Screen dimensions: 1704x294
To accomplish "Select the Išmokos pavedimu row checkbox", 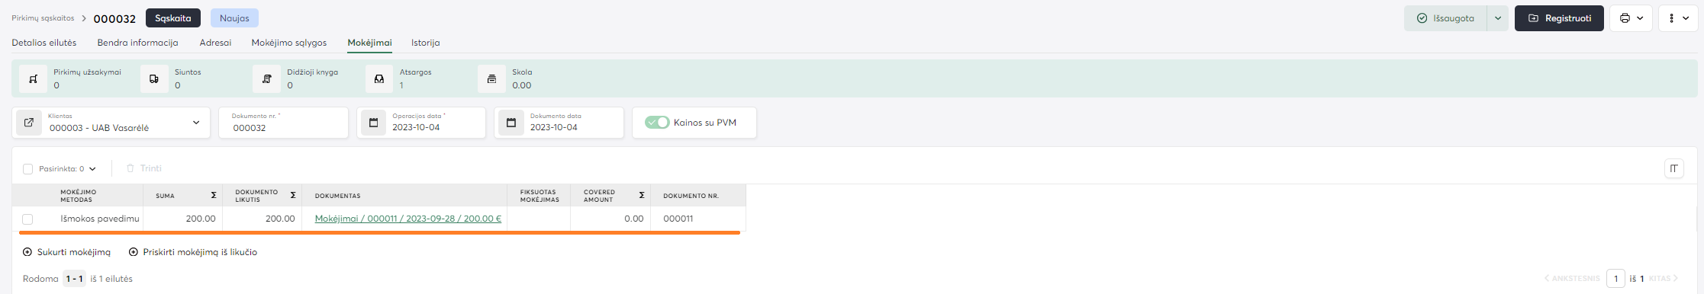I will (27, 219).
